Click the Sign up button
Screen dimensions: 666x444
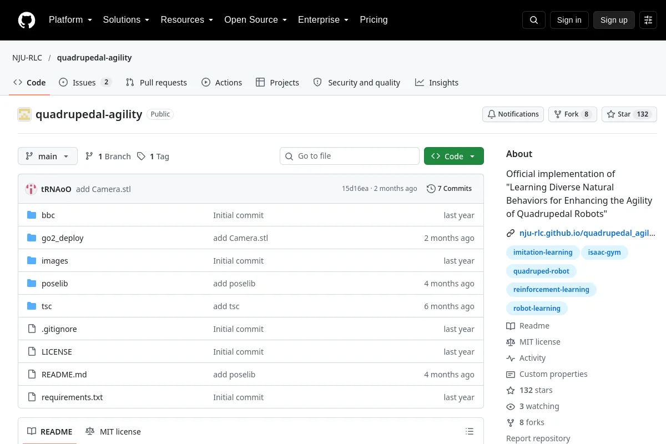(x=614, y=20)
